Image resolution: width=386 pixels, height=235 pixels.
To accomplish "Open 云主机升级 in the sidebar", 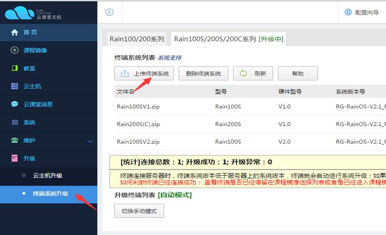I will 47,176.
